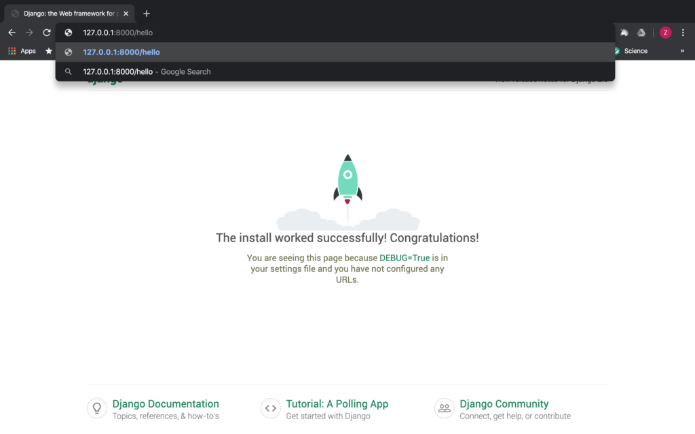Click the lightbulb icon beside Django Documentation
The height and width of the screenshot is (434, 695).
click(97, 408)
